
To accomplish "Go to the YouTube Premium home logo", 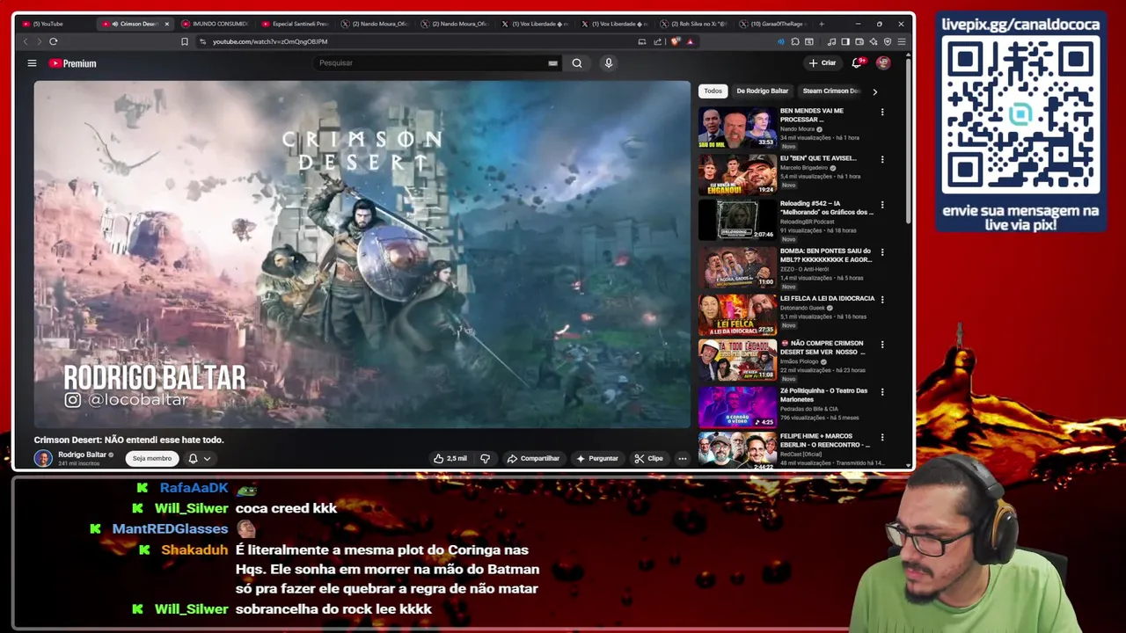I will pos(72,63).
